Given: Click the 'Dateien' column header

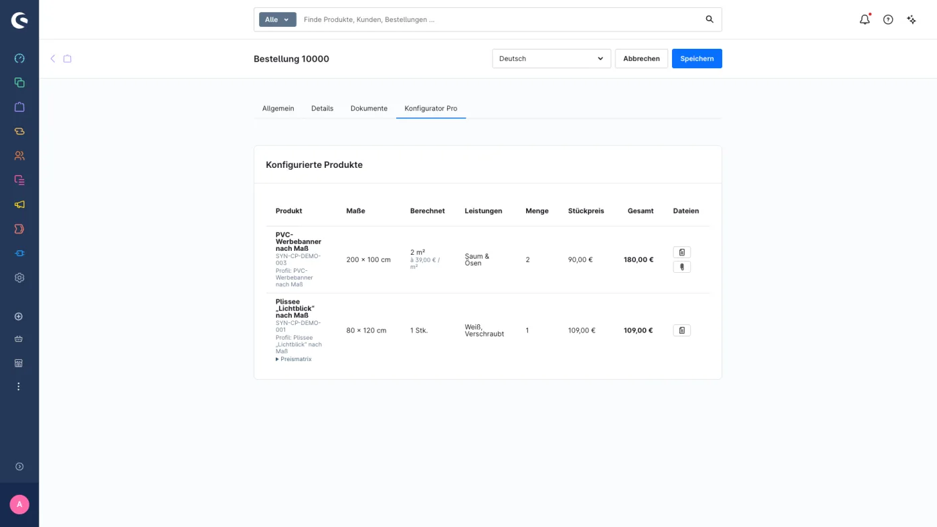Looking at the screenshot, I should (686, 211).
